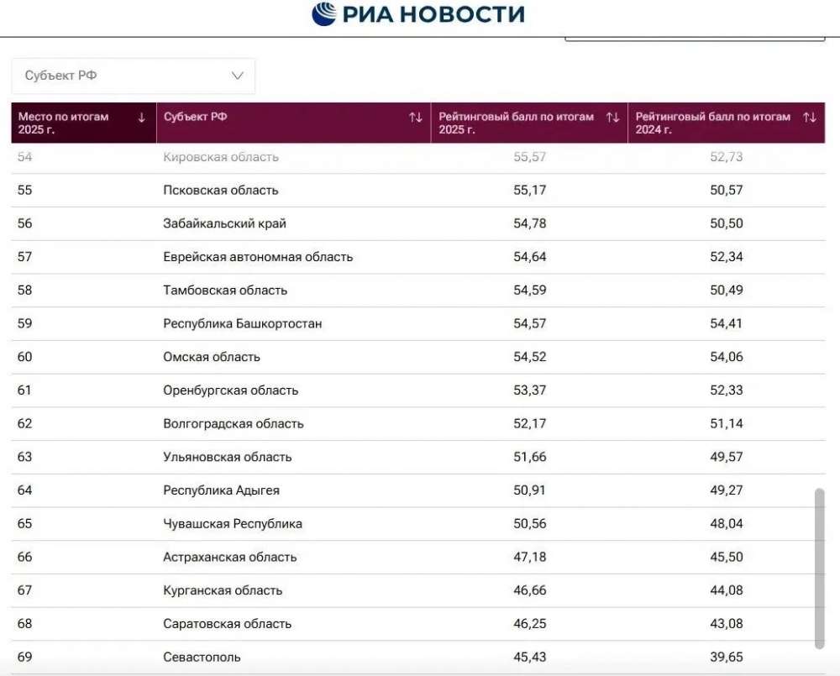This screenshot has height=676, width=840.
Task: Select Ульяновская область row
Action: pyautogui.click(x=417, y=457)
